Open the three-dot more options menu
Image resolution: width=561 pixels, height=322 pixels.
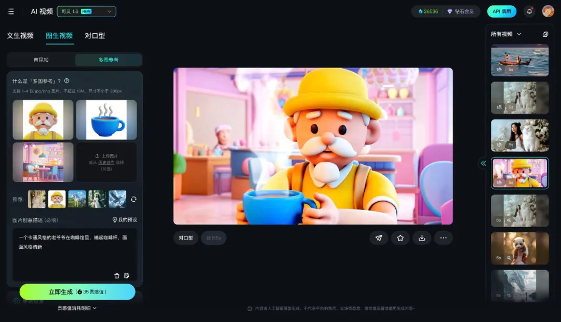pos(443,238)
